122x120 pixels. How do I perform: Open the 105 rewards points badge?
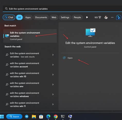pos(98,17)
